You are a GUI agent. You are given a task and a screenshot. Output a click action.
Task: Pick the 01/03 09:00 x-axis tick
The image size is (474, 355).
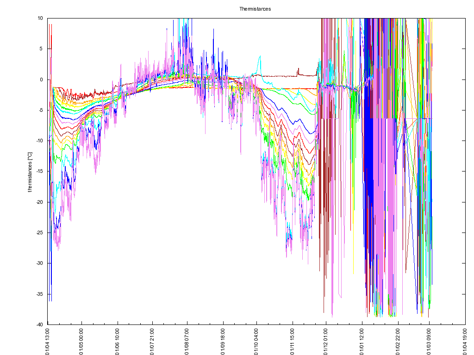point(430,341)
